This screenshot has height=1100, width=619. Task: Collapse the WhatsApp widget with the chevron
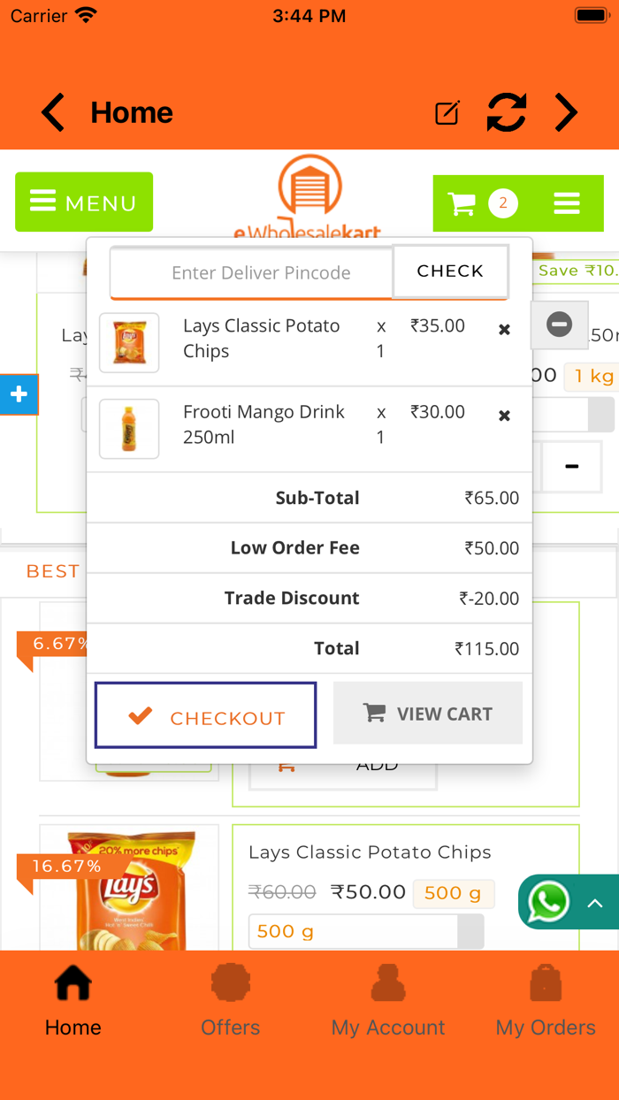pos(593,902)
